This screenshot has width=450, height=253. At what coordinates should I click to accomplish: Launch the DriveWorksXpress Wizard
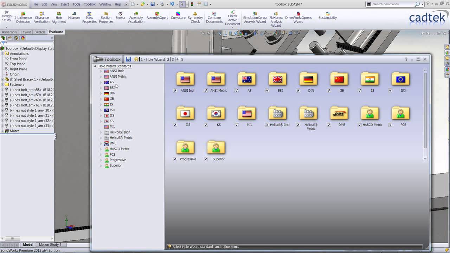point(298,18)
